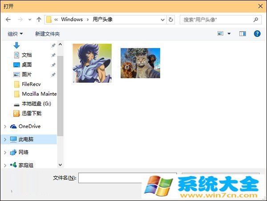Click the pin icon beside download arrow
267x201 pixels.
pyautogui.click(x=53, y=45)
